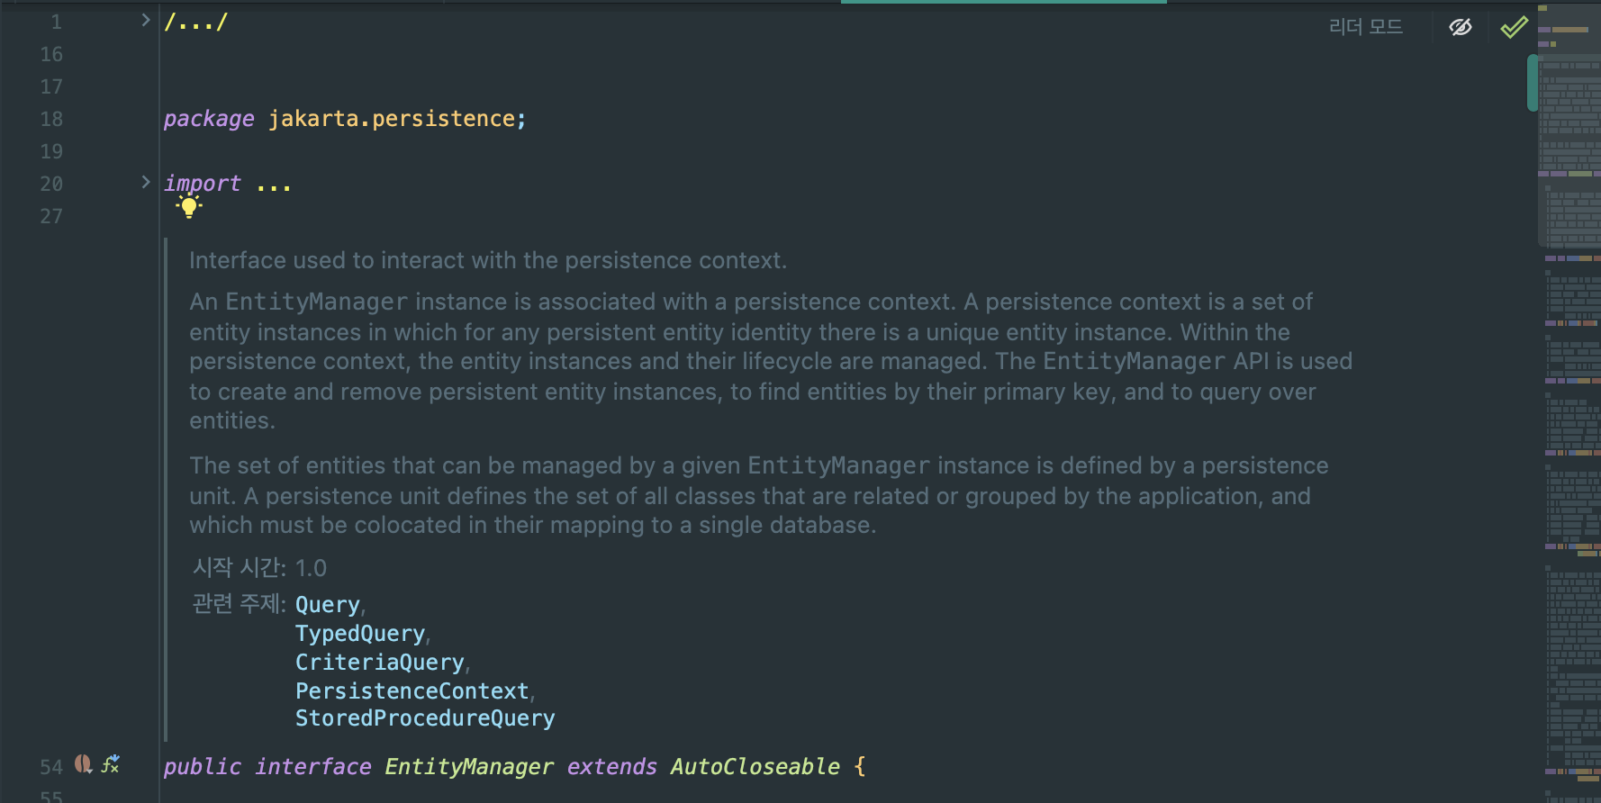Toggle reader mode label (리더 모드)
Screen dimensions: 1601x803
[x=1365, y=27]
